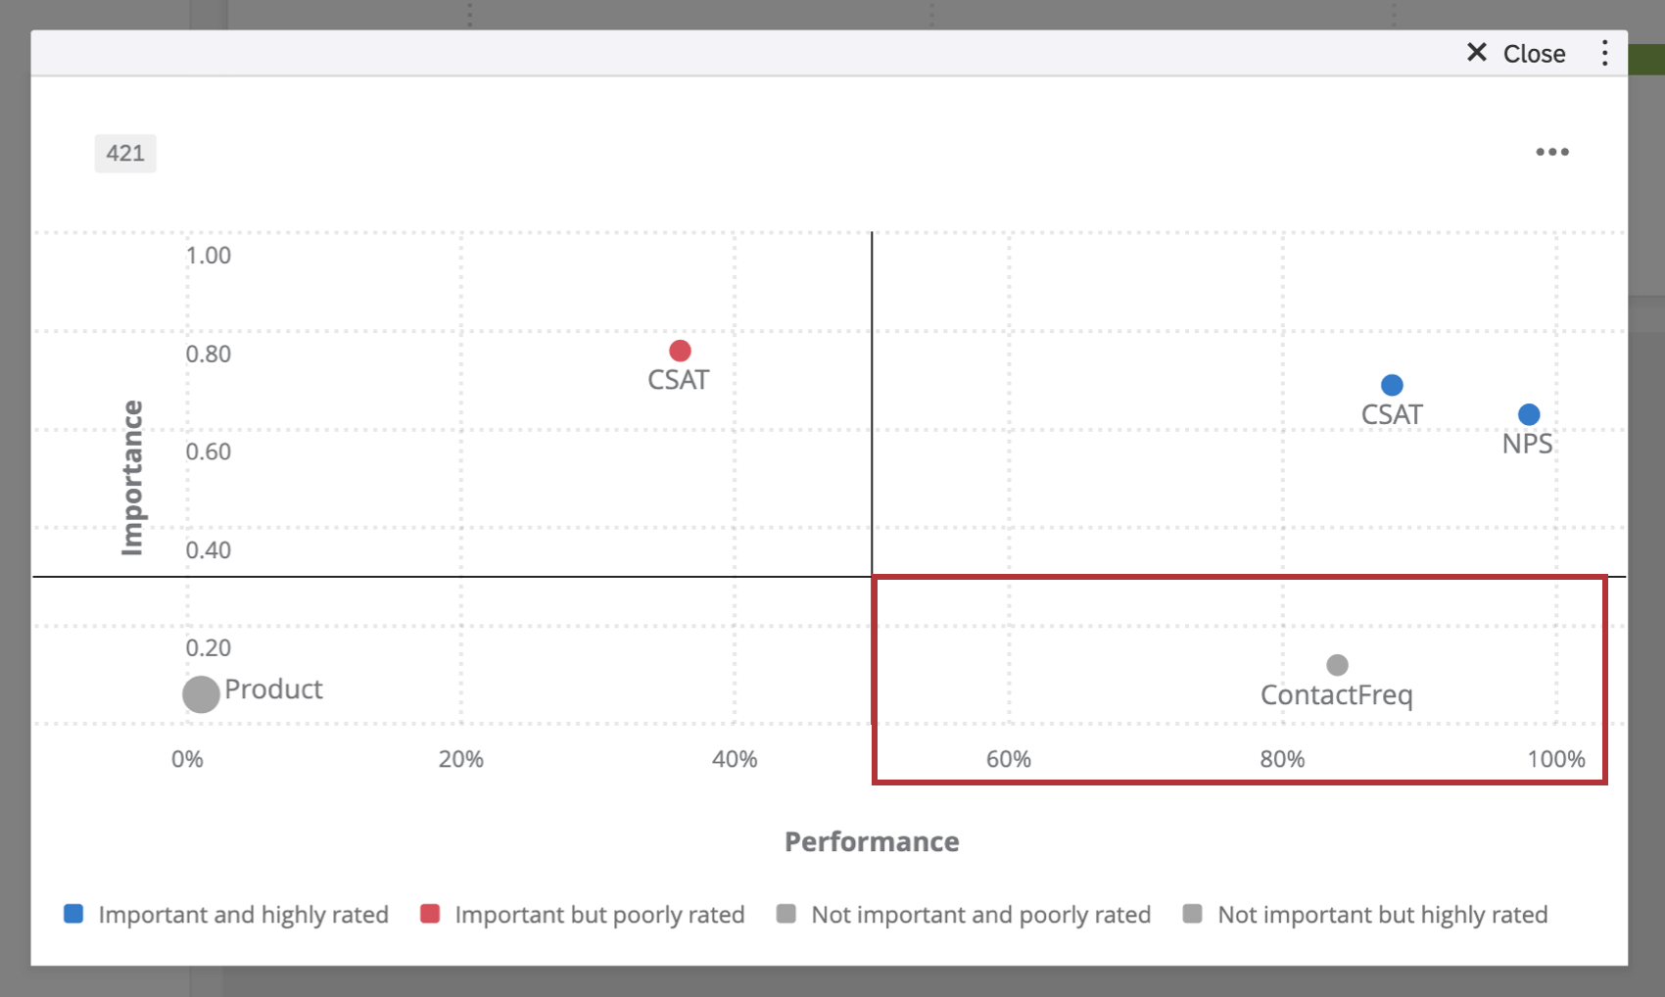Click the first gray legend square icon
Image resolution: width=1665 pixels, height=997 pixels.
tap(785, 913)
